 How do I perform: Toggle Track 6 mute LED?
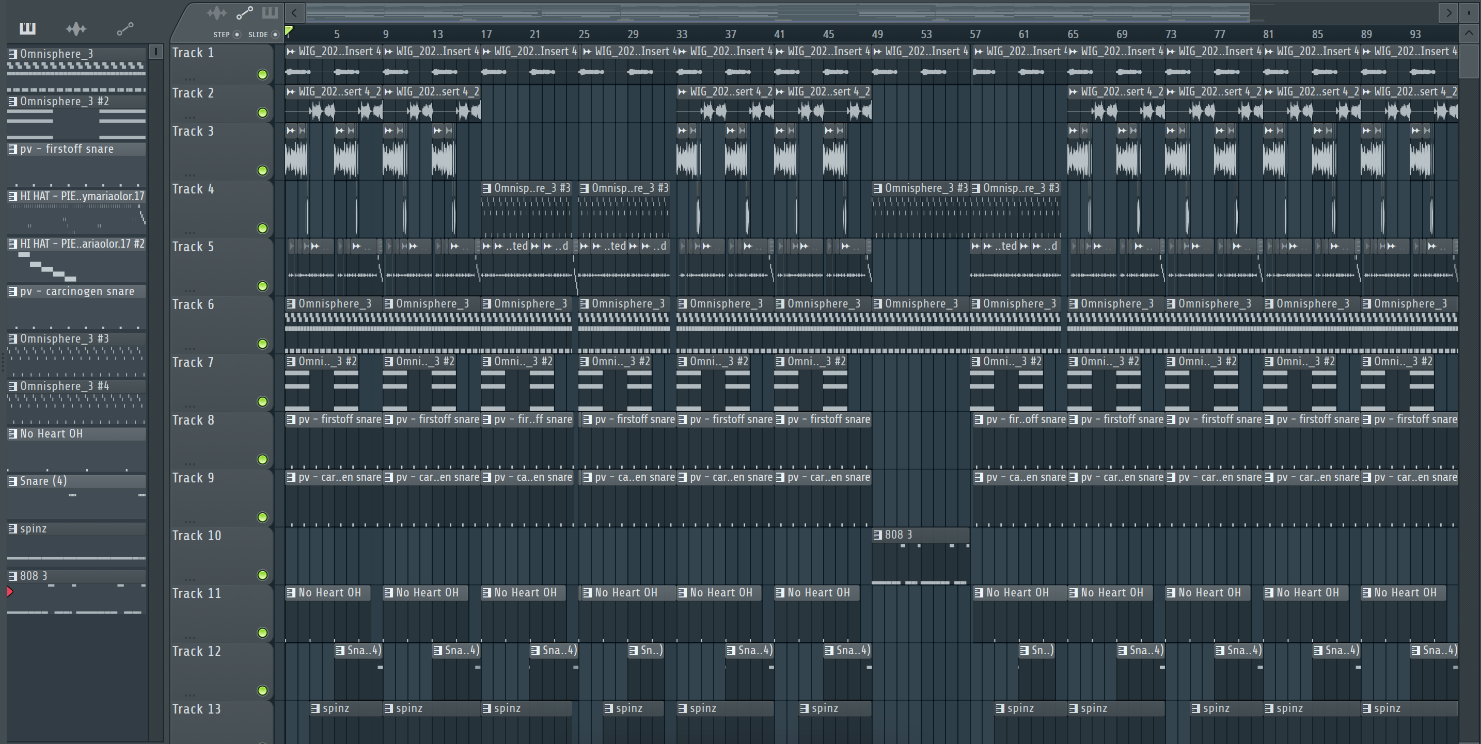click(262, 344)
